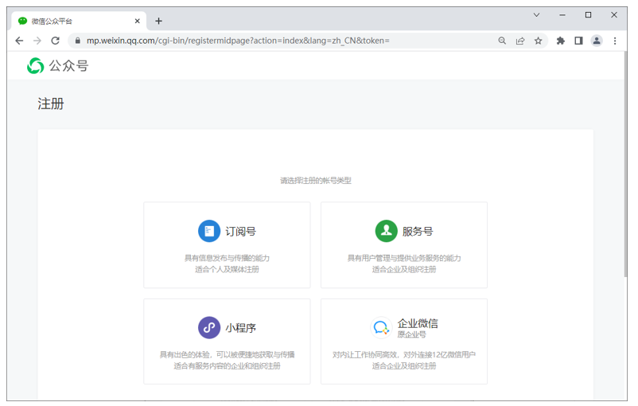Image resolution: width=638 pixels, height=406 pixels.
Task: Share this page via share icon
Action: [520, 41]
